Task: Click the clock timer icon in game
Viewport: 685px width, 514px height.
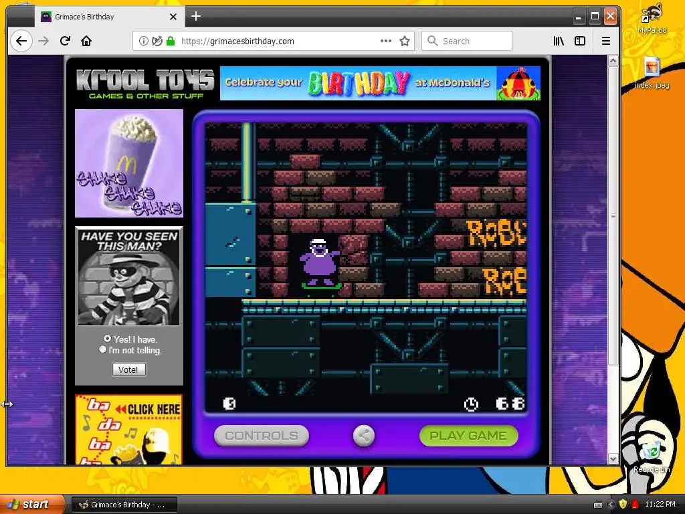Action: coord(471,404)
